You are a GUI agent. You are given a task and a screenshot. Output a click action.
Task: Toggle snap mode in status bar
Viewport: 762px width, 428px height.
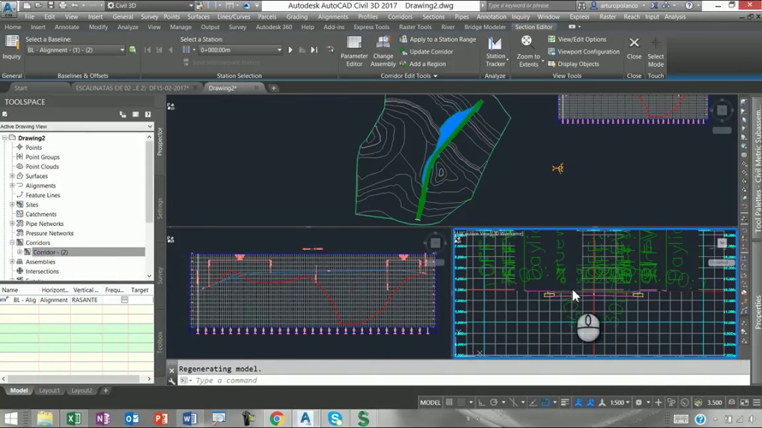tap(461, 402)
